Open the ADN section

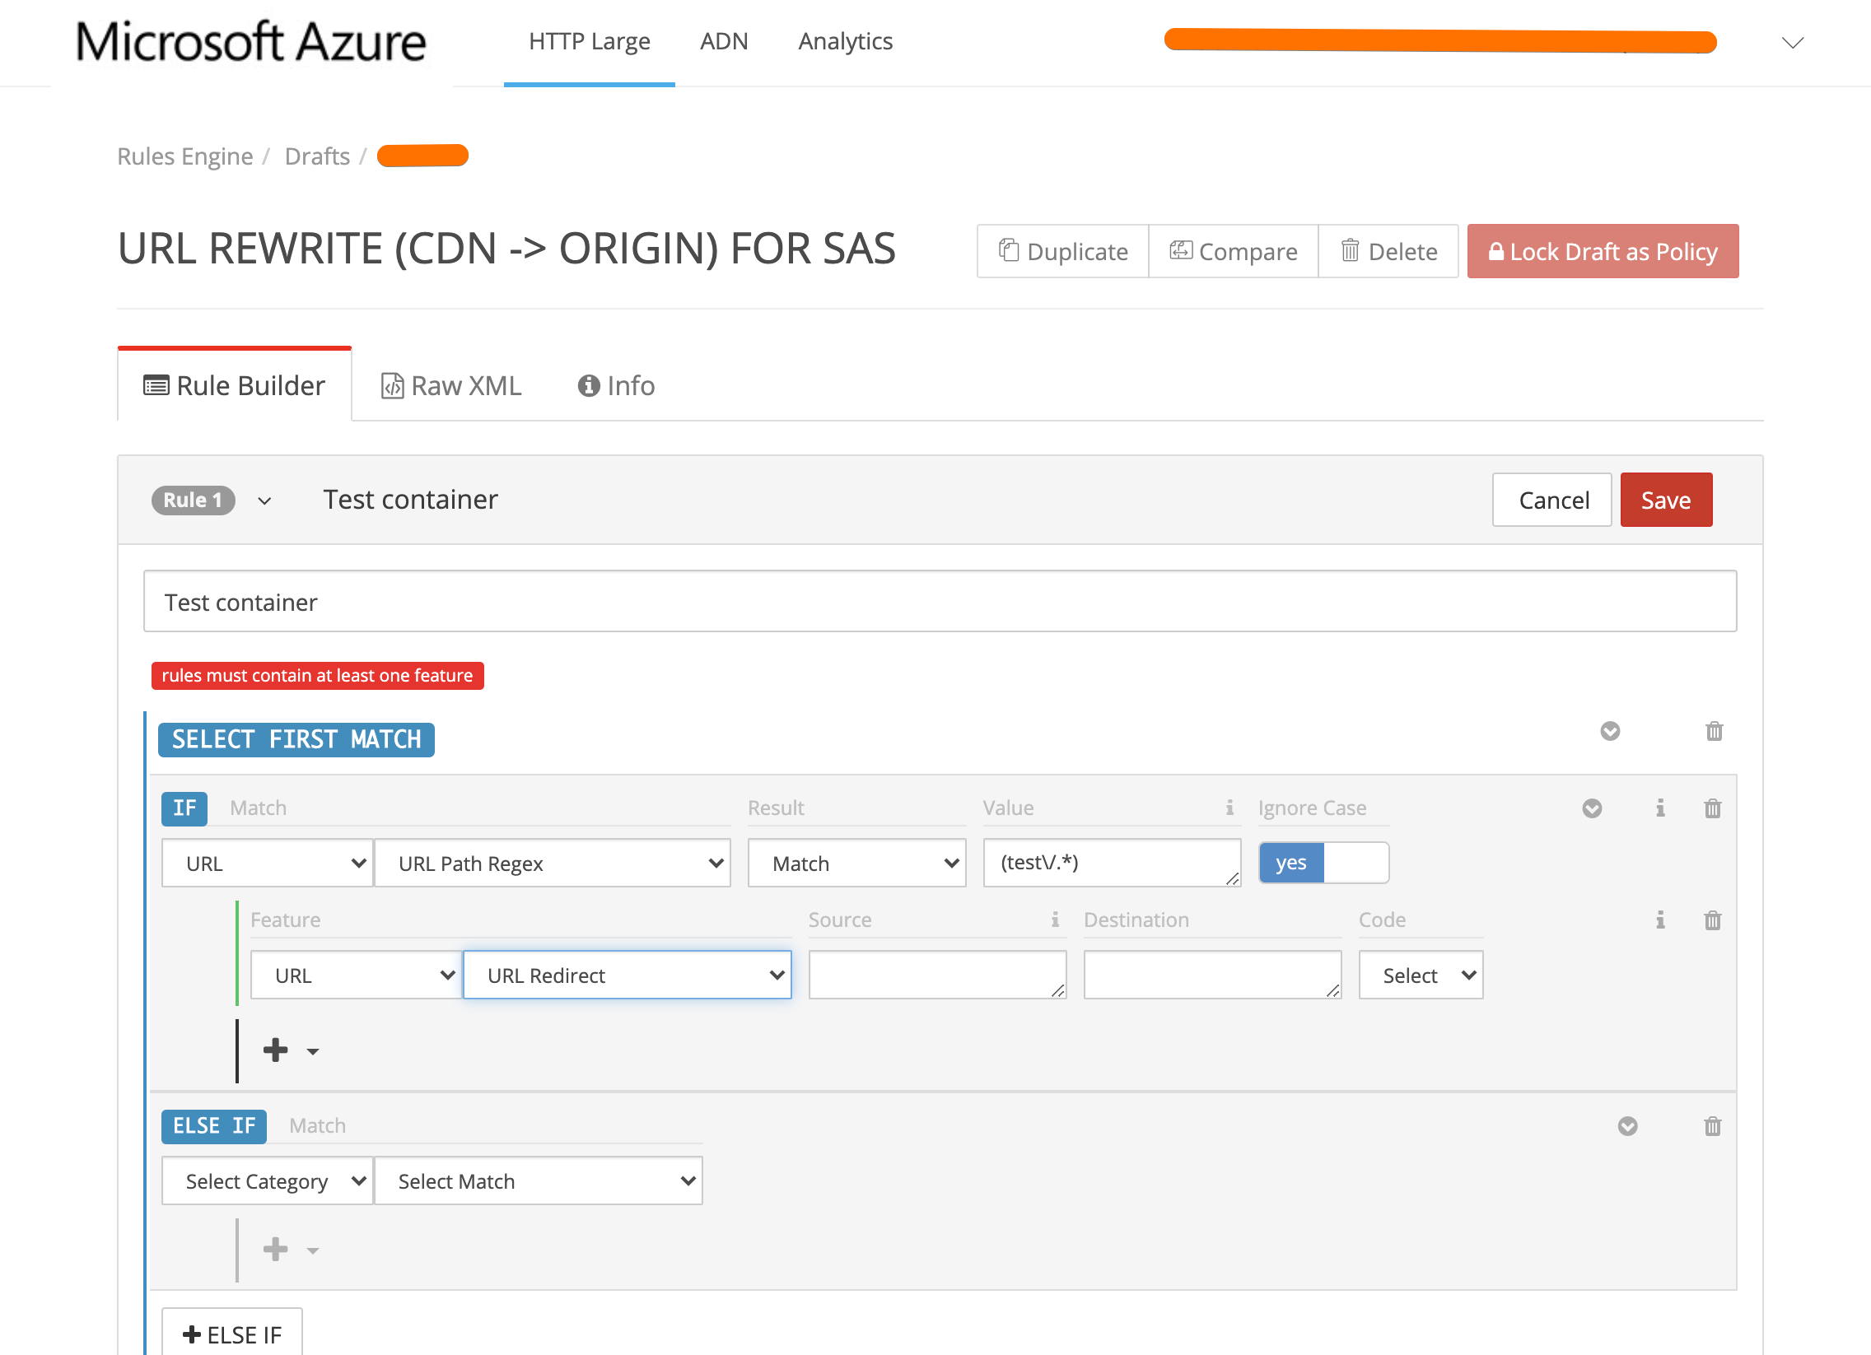pos(724,40)
